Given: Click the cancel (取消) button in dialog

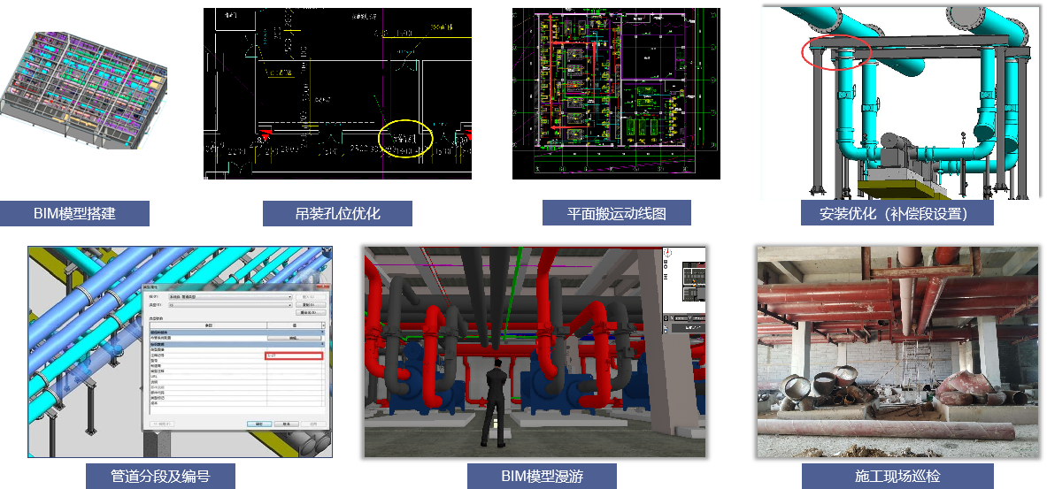Looking at the screenshot, I should [287, 424].
